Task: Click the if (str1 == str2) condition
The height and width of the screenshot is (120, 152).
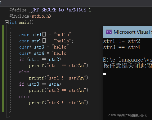Action: click(40, 59)
